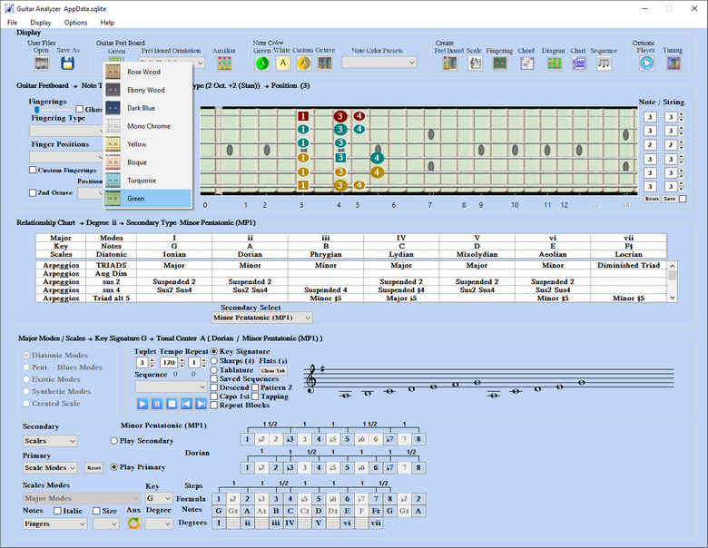Create a Chord icon

point(527,64)
